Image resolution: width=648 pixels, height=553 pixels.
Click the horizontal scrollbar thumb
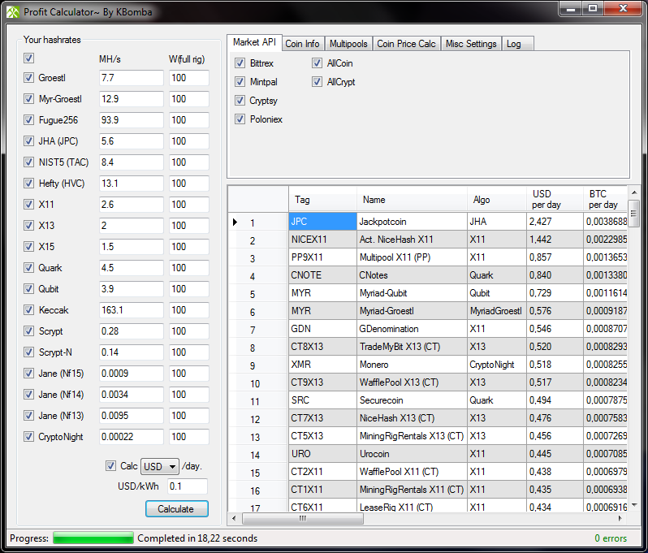[x=303, y=518]
